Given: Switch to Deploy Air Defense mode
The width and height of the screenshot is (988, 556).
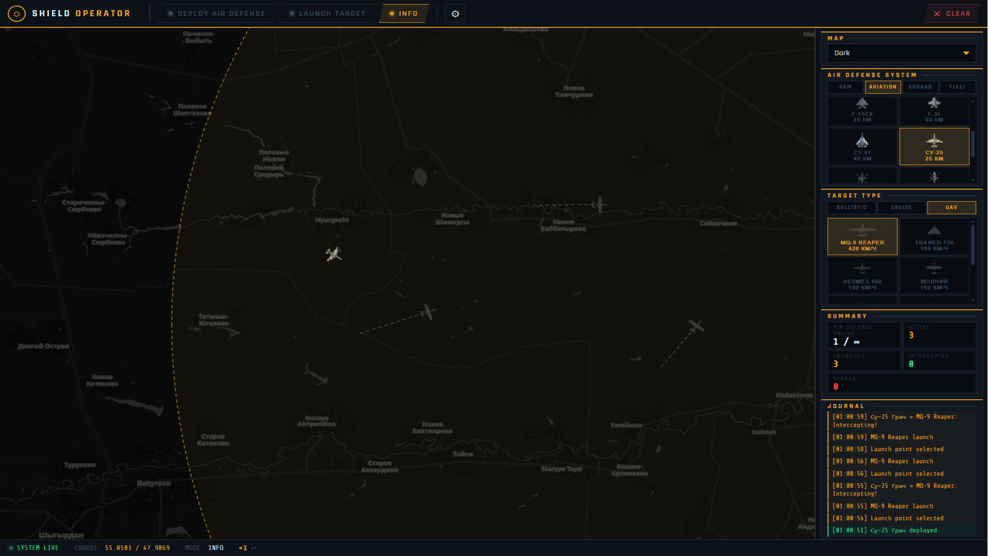Looking at the screenshot, I should (x=217, y=13).
